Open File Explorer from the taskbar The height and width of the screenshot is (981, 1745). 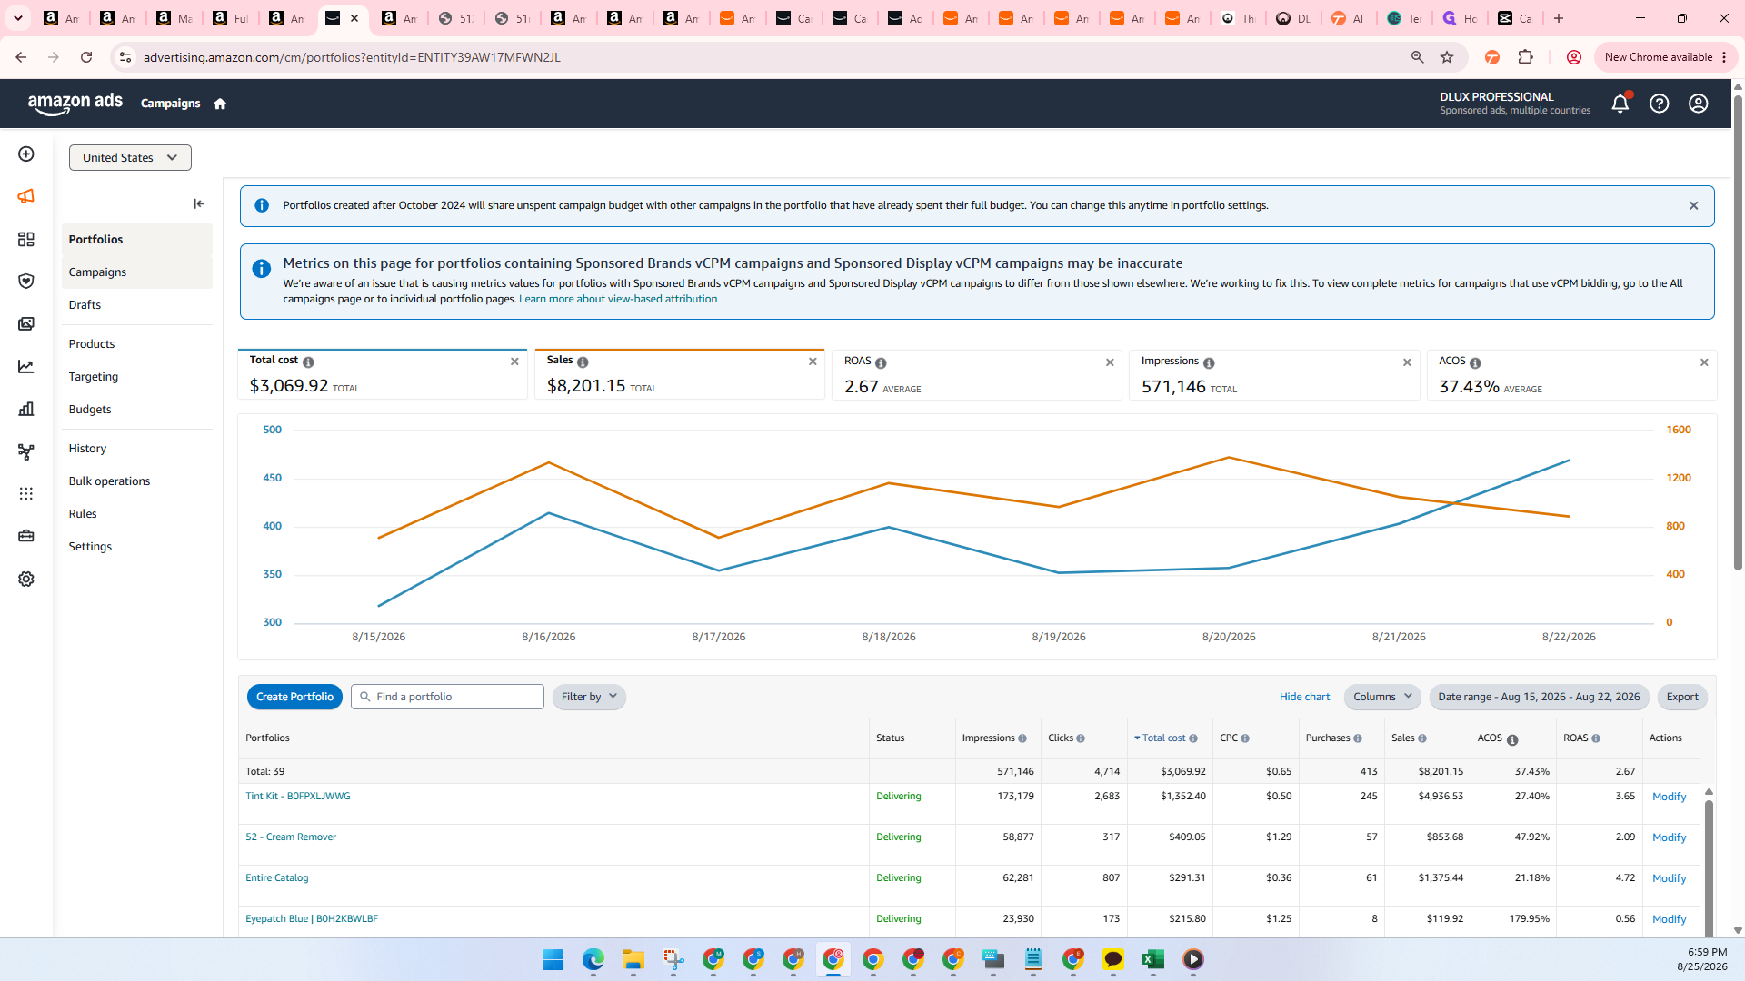pyautogui.click(x=633, y=959)
